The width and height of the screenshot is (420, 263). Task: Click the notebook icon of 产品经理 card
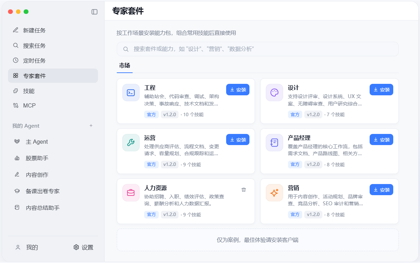[274, 143]
